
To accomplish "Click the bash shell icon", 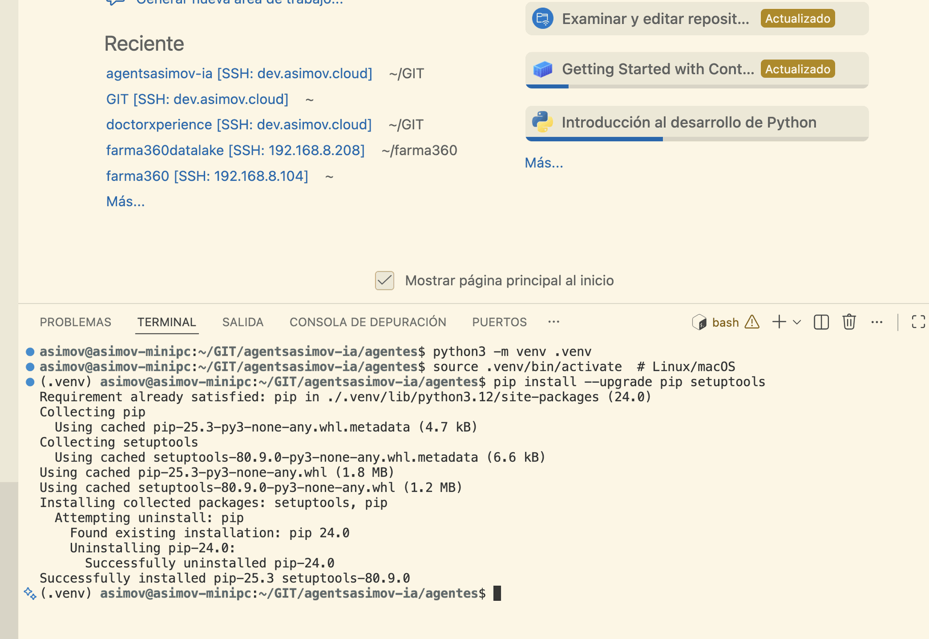I will tap(699, 322).
